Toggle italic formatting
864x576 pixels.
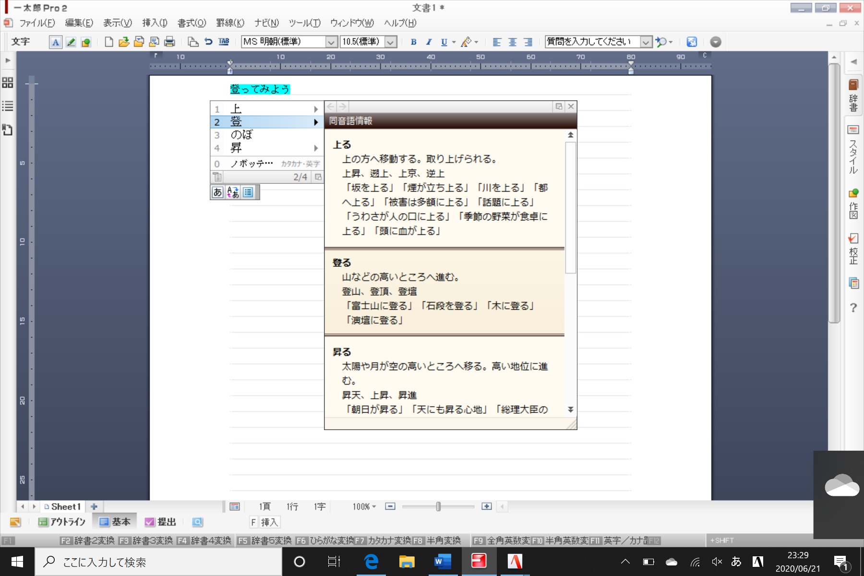(429, 42)
